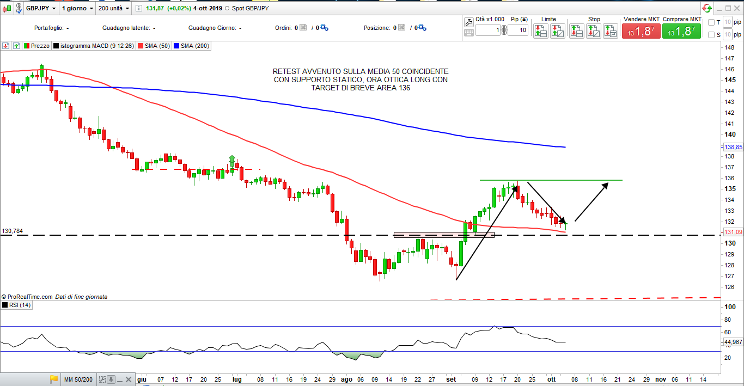This screenshot has height=386, width=744.
Task: Click the pin icon in bottom toolbar
Action: [x=111, y=379]
